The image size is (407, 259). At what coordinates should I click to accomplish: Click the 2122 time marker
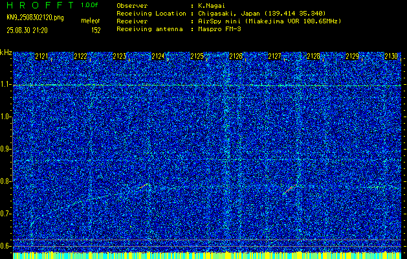click(80, 56)
